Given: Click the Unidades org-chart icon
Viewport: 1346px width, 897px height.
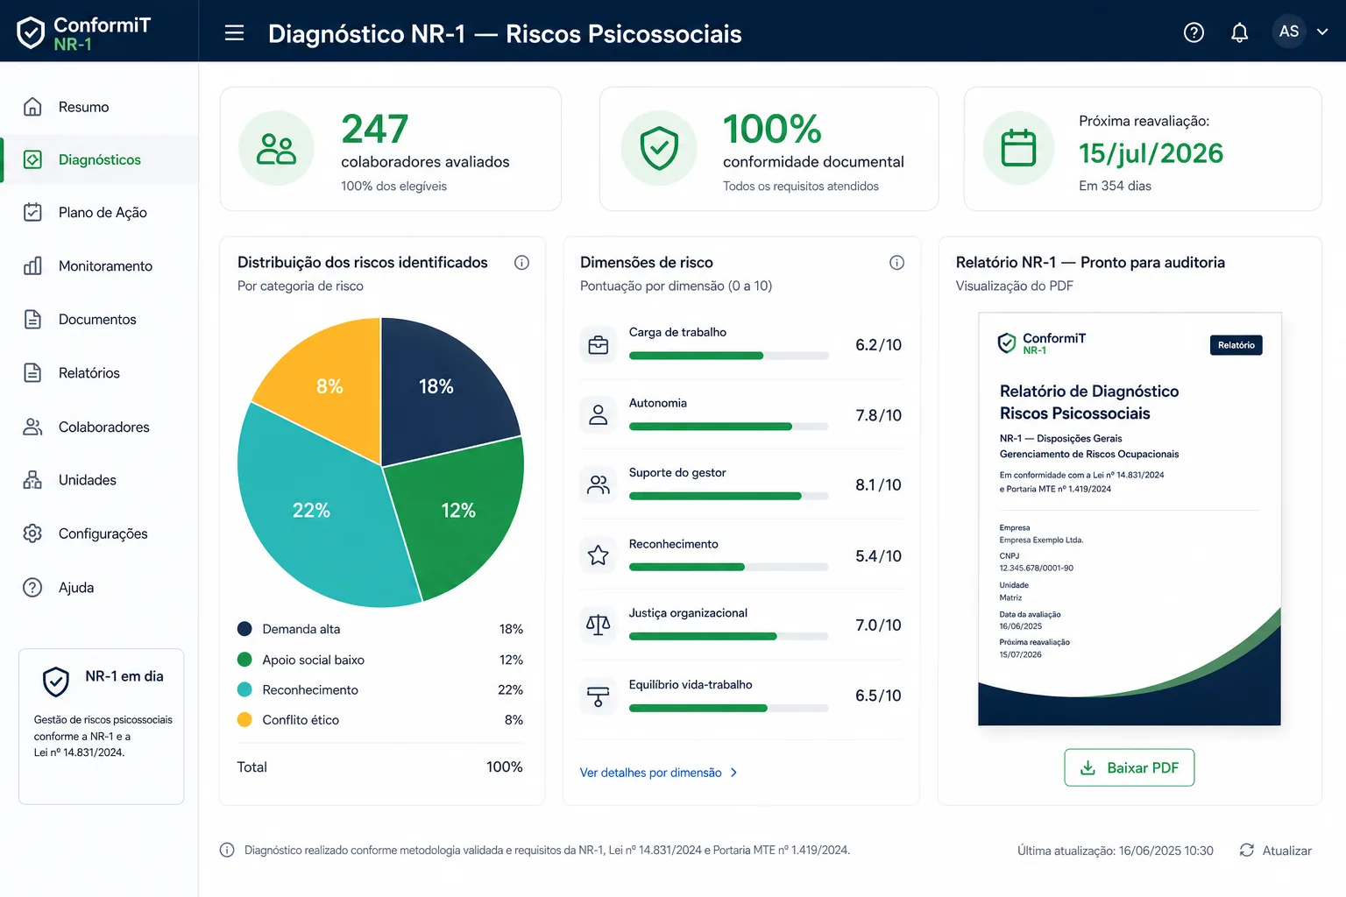Looking at the screenshot, I should (32, 480).
